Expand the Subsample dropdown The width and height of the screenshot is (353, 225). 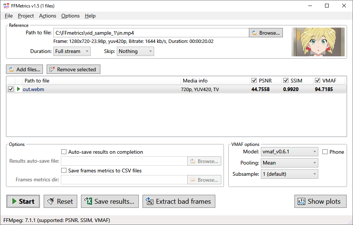[289, 174]
